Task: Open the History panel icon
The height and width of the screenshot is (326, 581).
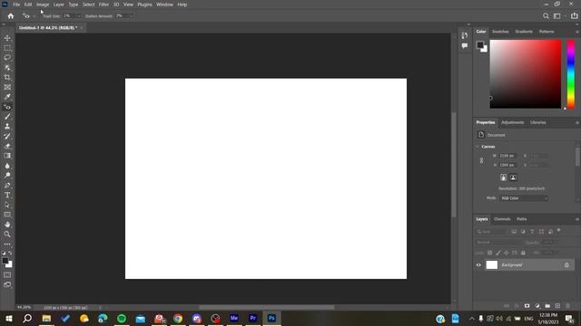Action: pyautogui.click(x=465, y=35)
